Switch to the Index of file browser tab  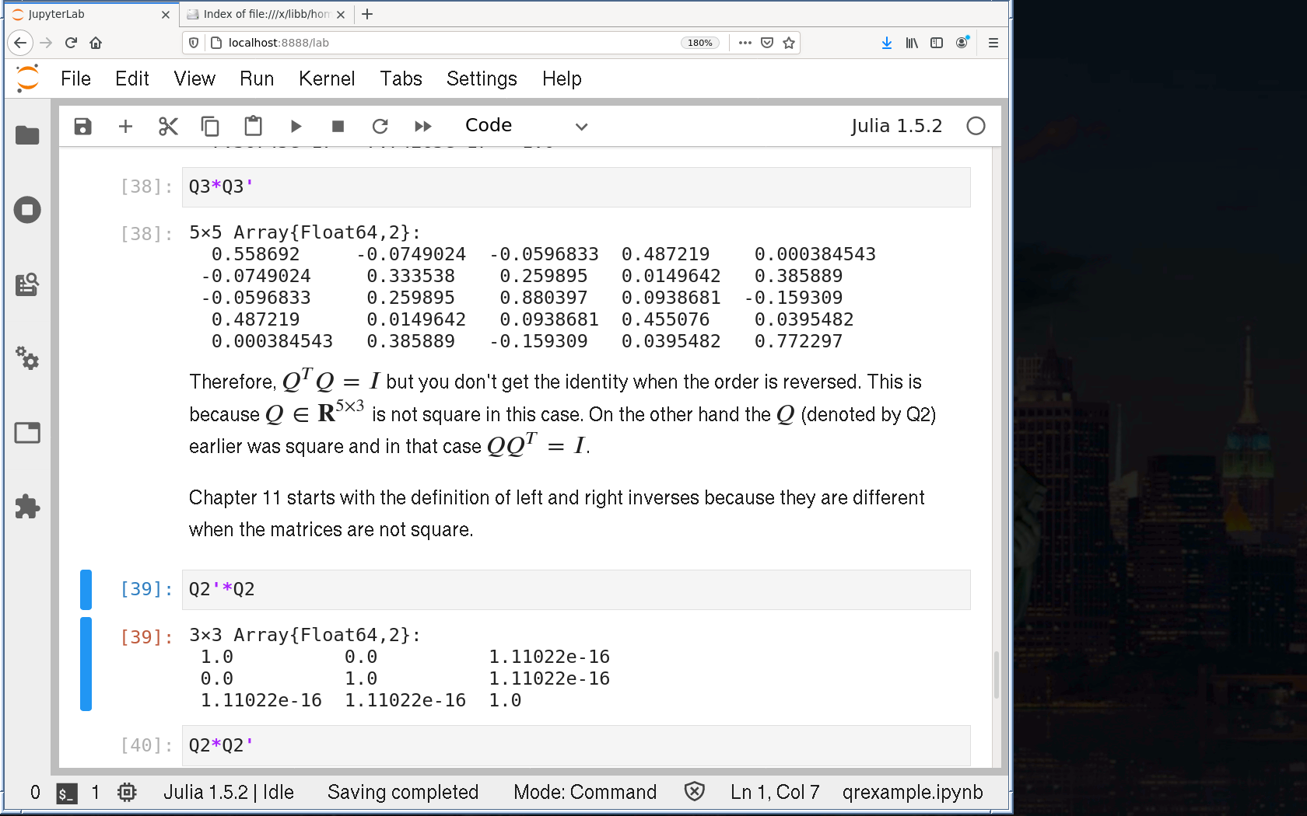coord(265,14)
